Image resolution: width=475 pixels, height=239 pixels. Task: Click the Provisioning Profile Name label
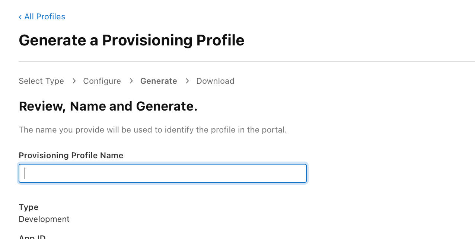(71, 156)
